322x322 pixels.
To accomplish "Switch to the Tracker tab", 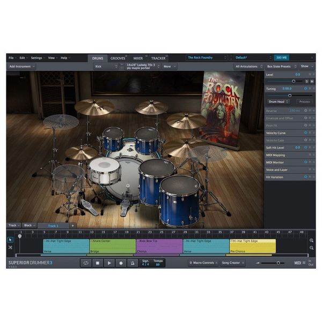I will tap(158, 58).
